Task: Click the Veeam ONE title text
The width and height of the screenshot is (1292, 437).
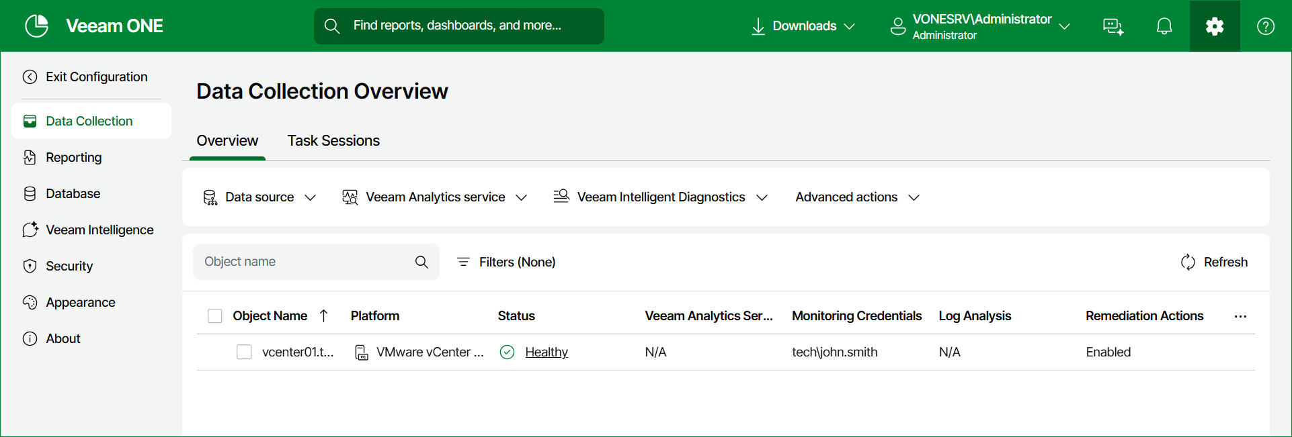Action: click(114, 26)
